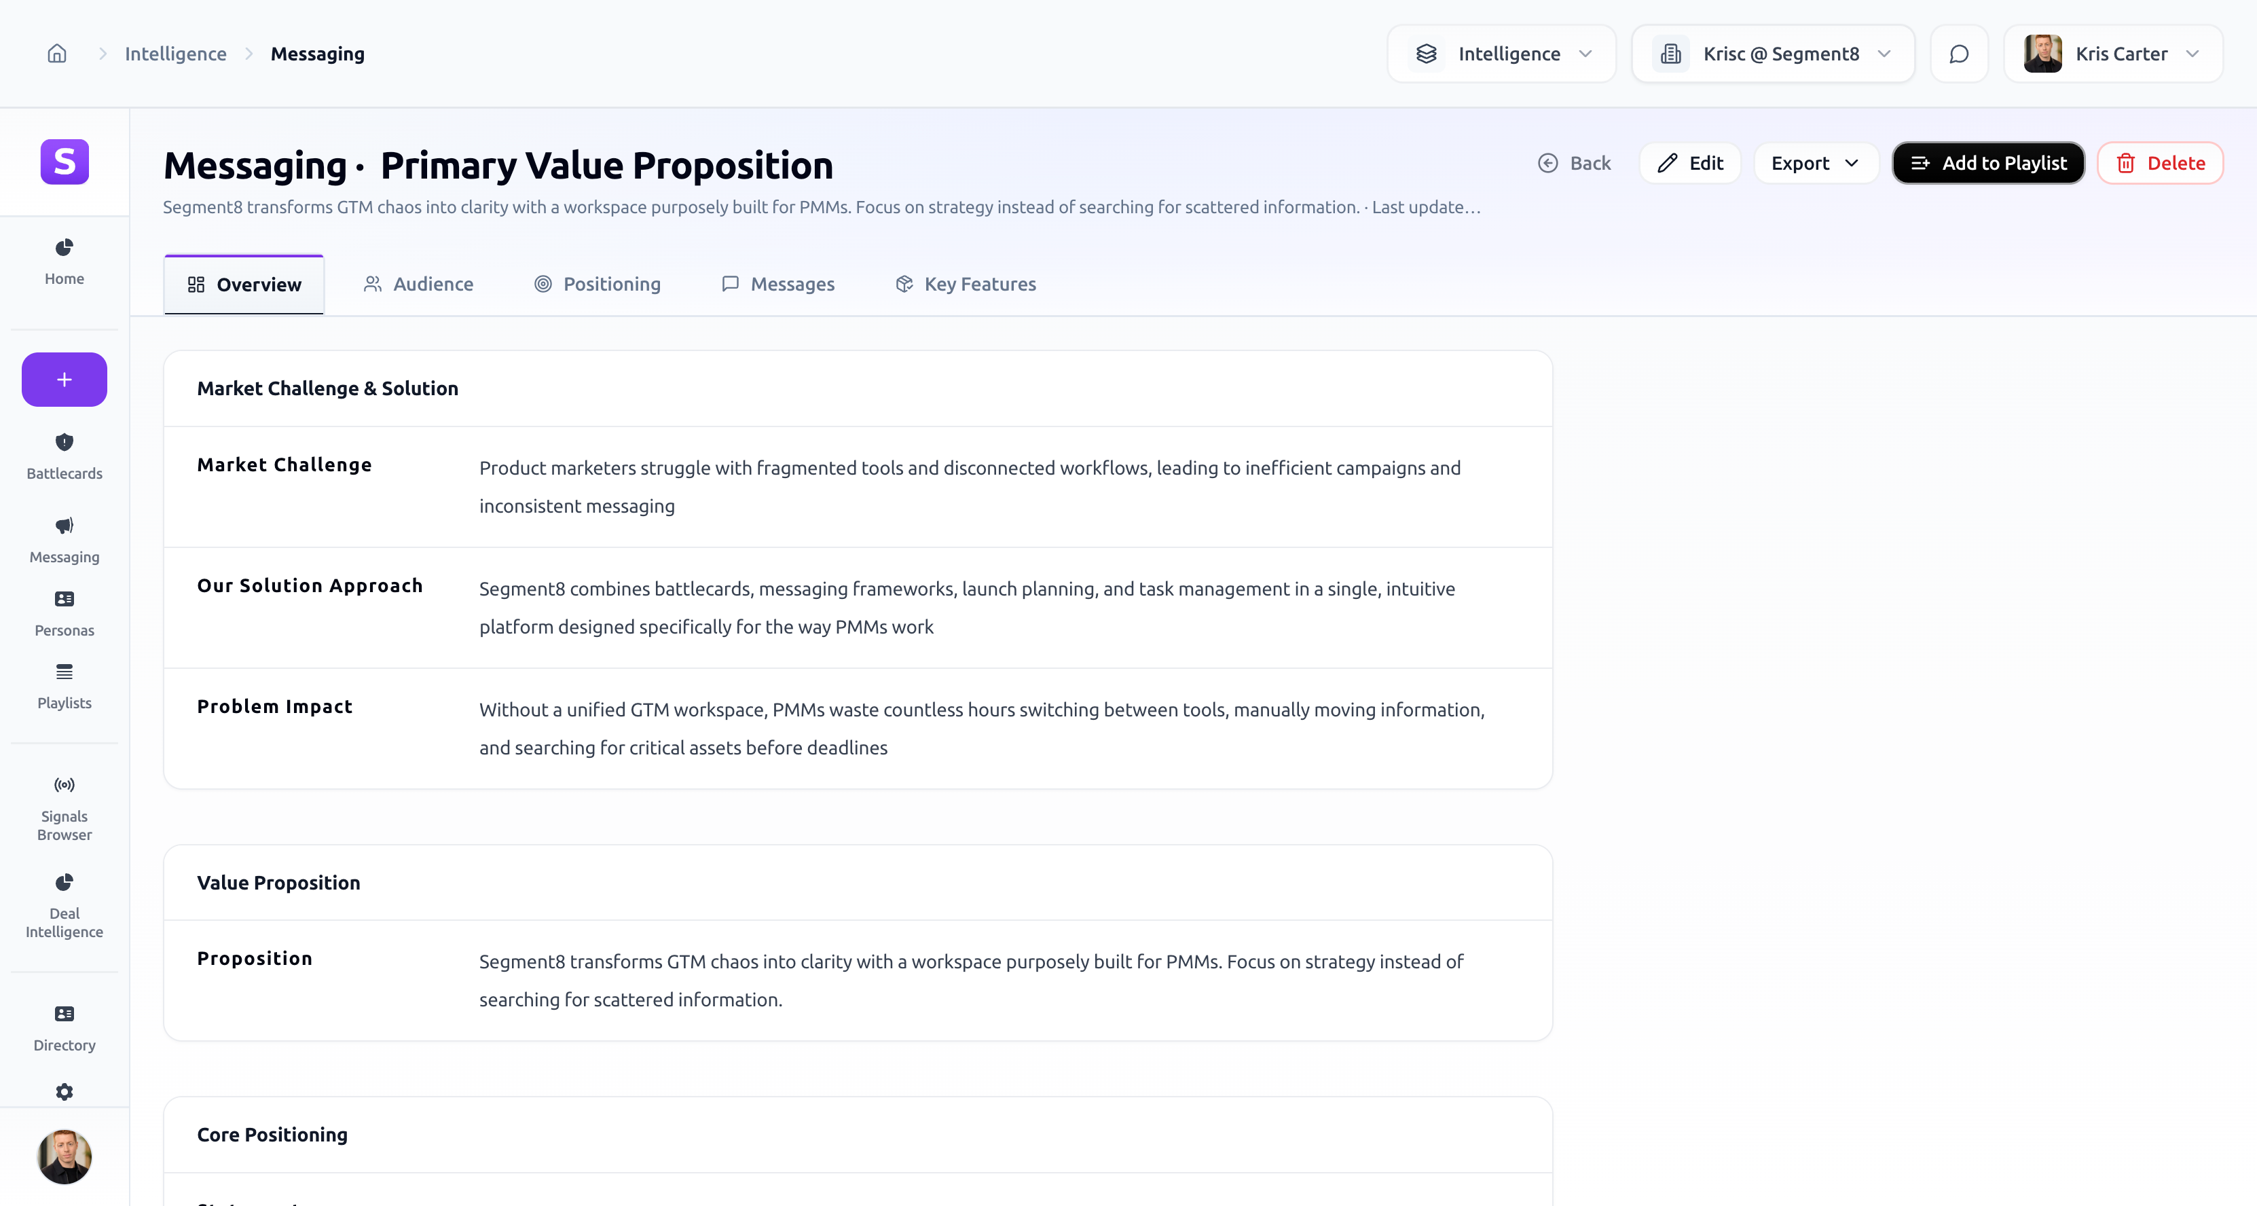2257x1206 pixels.
Task: Switch to the Messages tab
Action: pyautogui.click(x=777, y=284)
